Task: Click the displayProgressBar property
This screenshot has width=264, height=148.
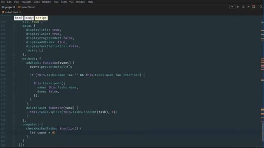Action: (x=43, y=38)
